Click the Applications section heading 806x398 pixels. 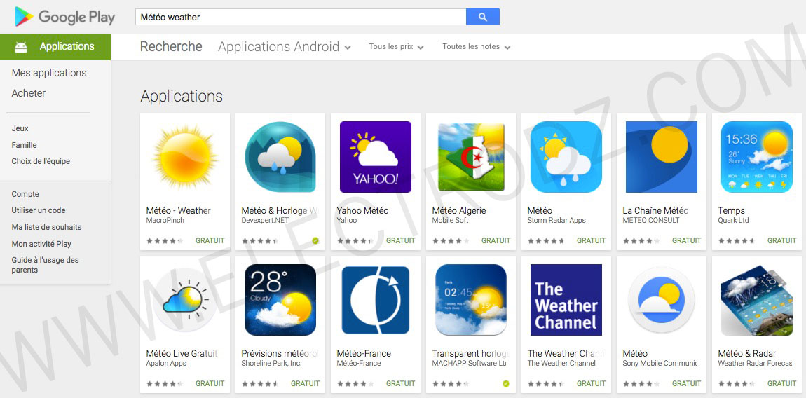click(x=182, y=96)
